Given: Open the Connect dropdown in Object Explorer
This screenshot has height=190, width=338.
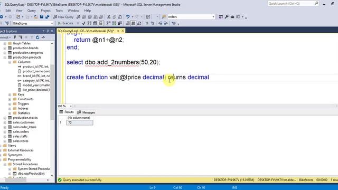Looking at the screenshot, I should point(5,37).
